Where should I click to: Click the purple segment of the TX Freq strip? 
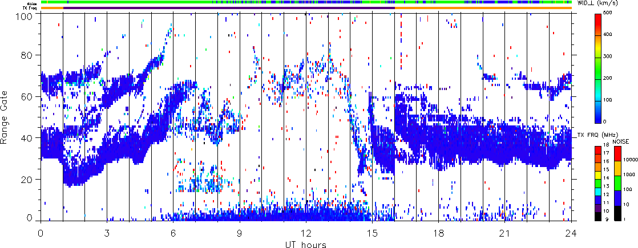(x=229, y=8)
